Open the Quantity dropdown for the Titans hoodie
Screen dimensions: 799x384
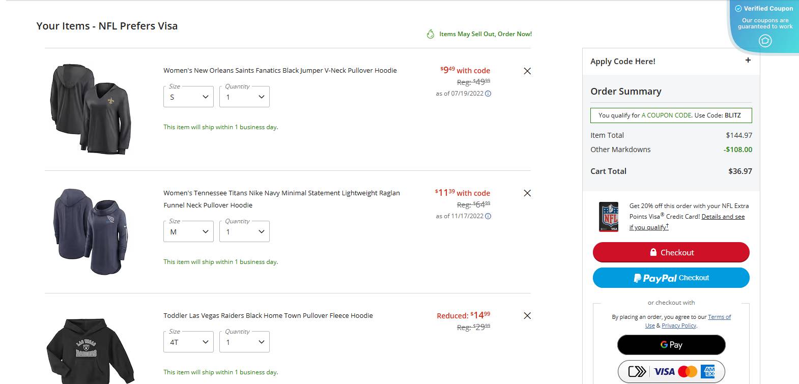pos(244,231)
